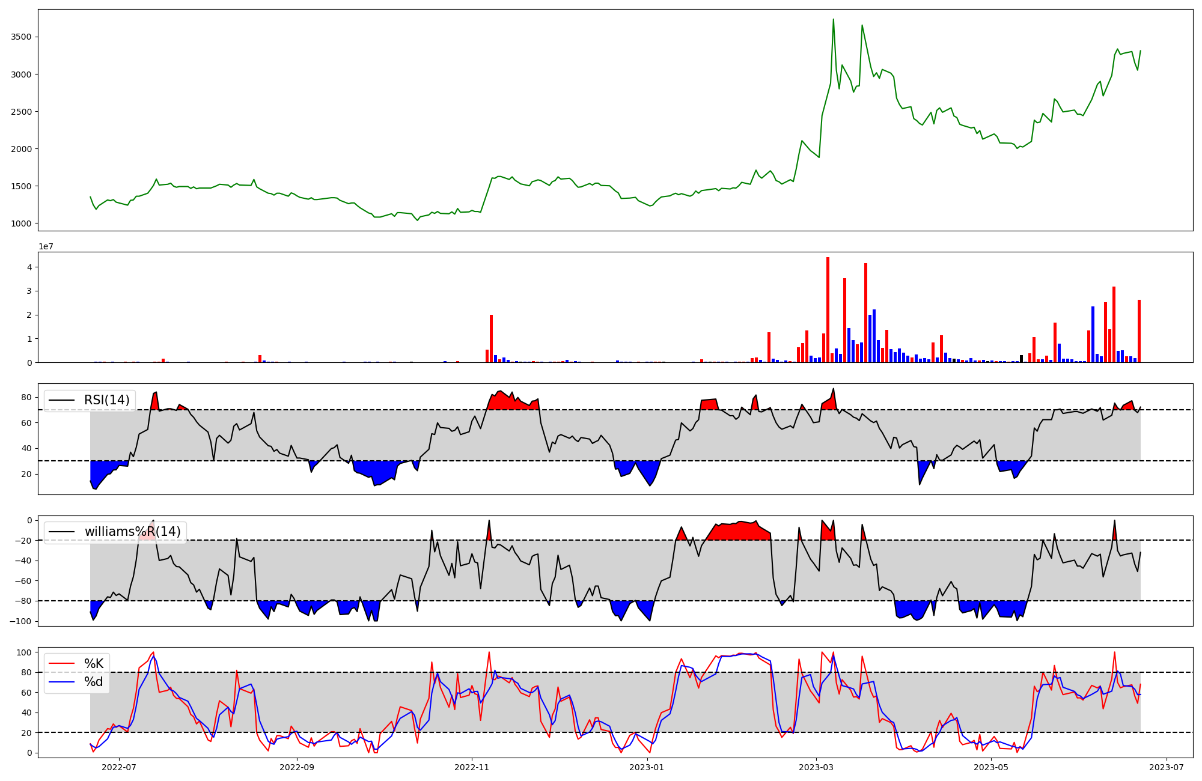
Task: Click the highest peak of green price line
Action: (833, 20)
